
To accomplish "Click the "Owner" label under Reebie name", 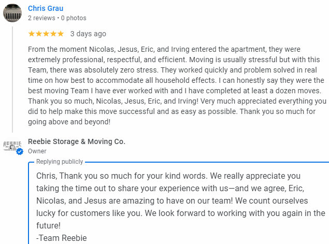I will click(x=37, y=151).
